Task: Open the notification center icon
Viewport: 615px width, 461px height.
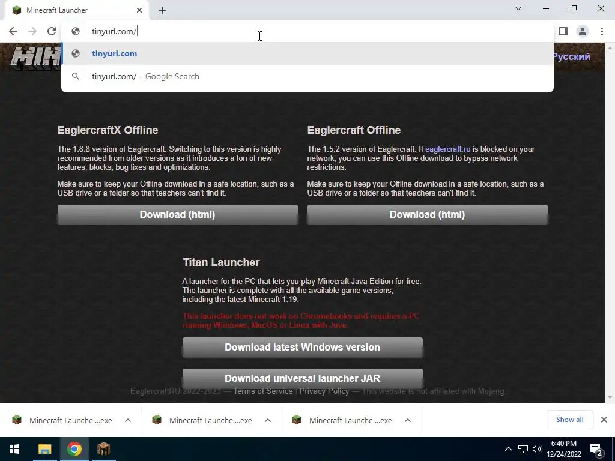Action: click(x=596, y=449)
